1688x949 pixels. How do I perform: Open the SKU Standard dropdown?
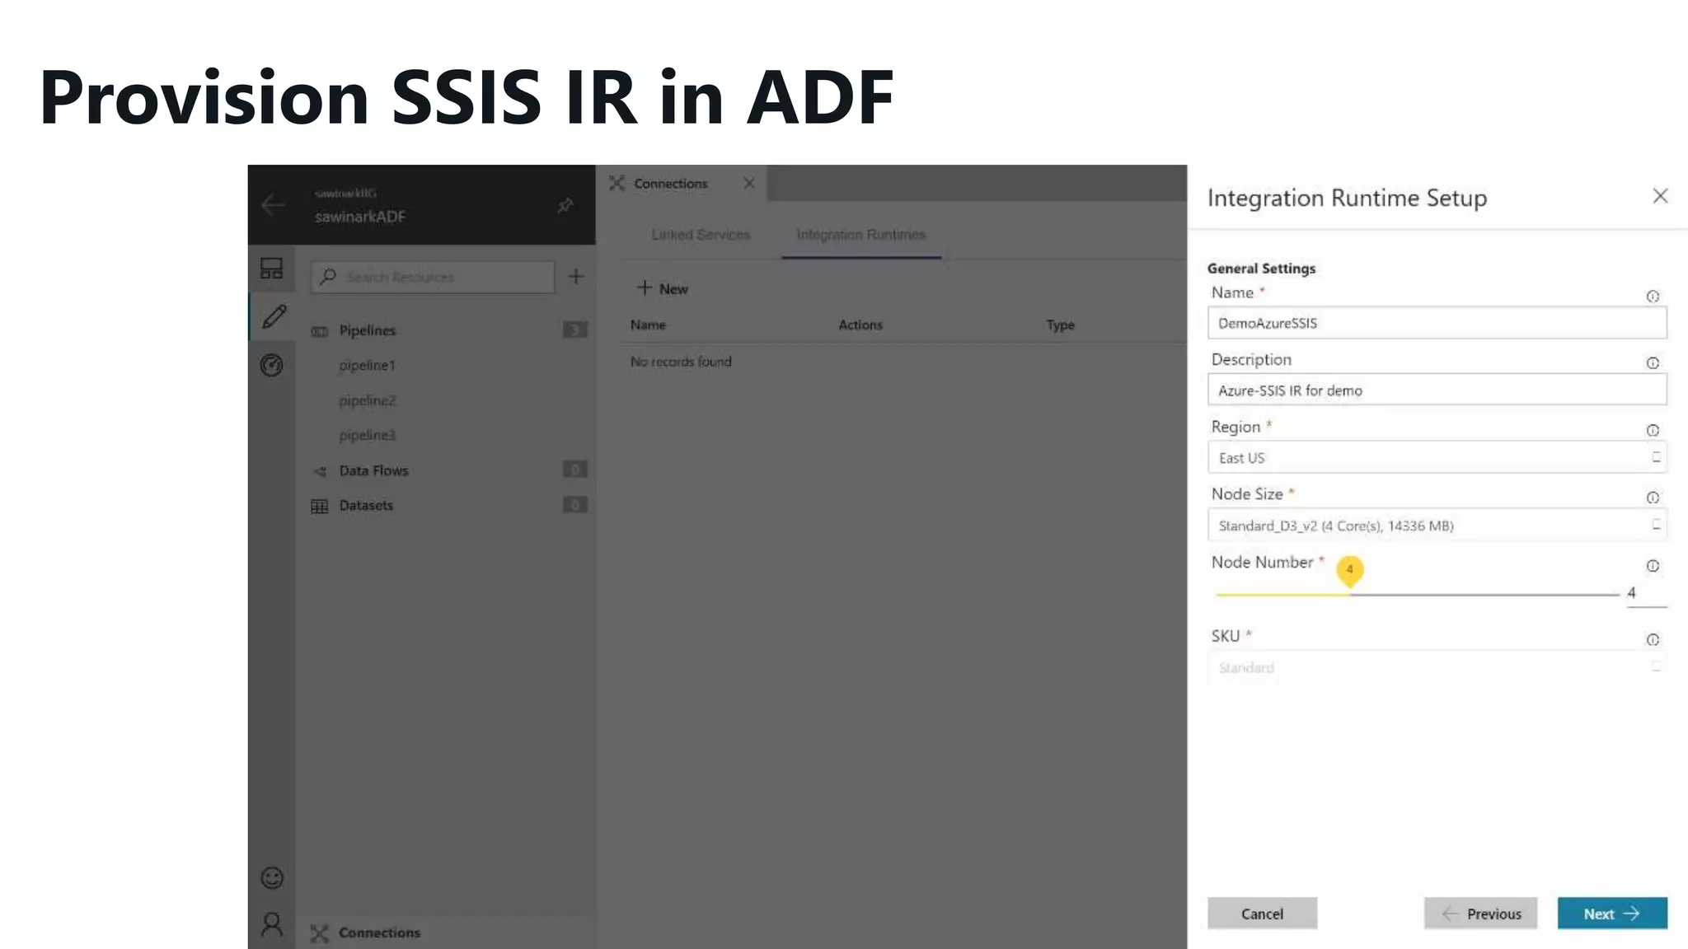tap(1437, 667)
